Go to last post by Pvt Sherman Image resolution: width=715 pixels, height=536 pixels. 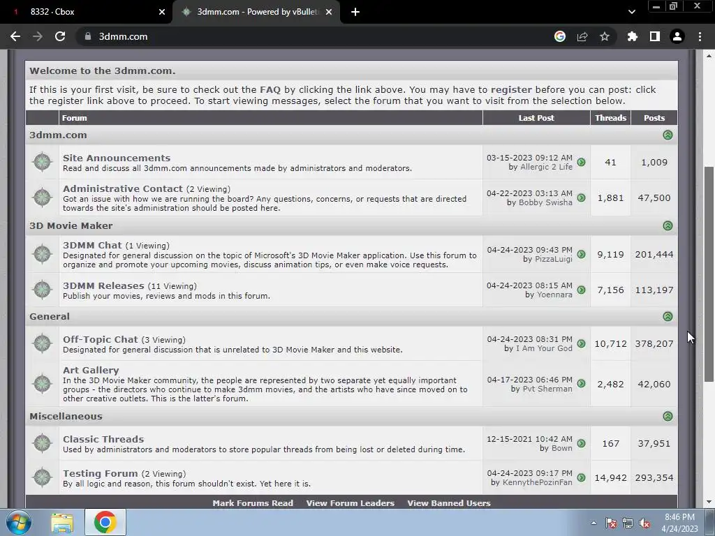(582, 384)
